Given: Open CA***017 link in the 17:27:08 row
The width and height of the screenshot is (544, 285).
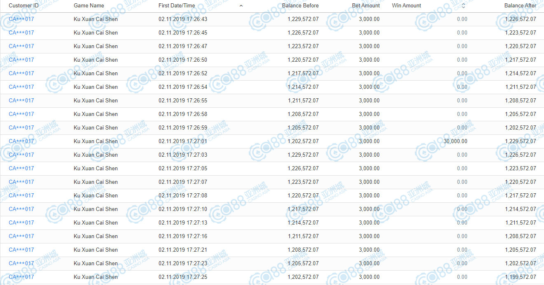Looking at the screenshot, I should tap(21, 195).
